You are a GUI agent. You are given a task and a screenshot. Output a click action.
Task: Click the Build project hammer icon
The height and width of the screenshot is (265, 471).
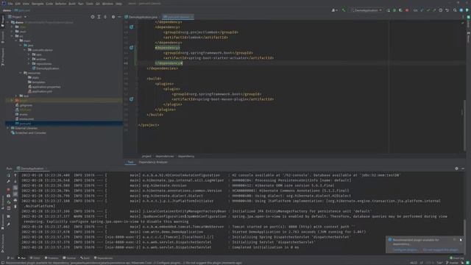(344, 10)
